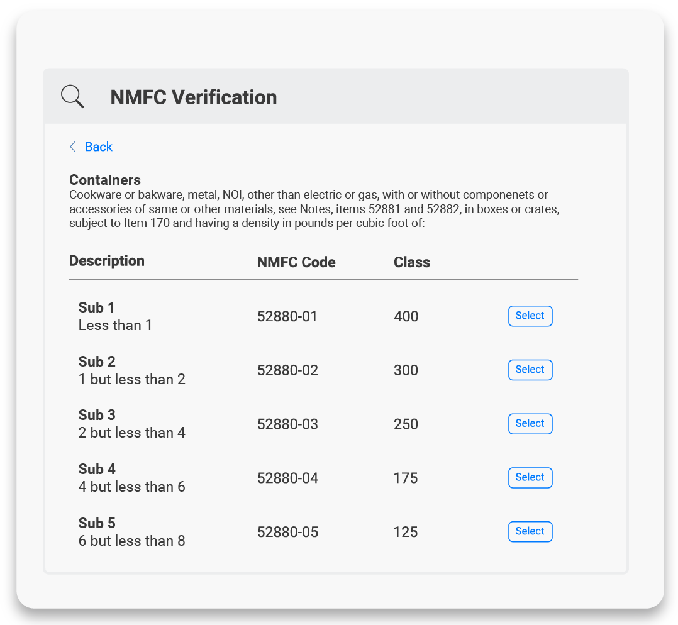
Task: Pick Select for class 175 row
Action: (x=530, y=478)
